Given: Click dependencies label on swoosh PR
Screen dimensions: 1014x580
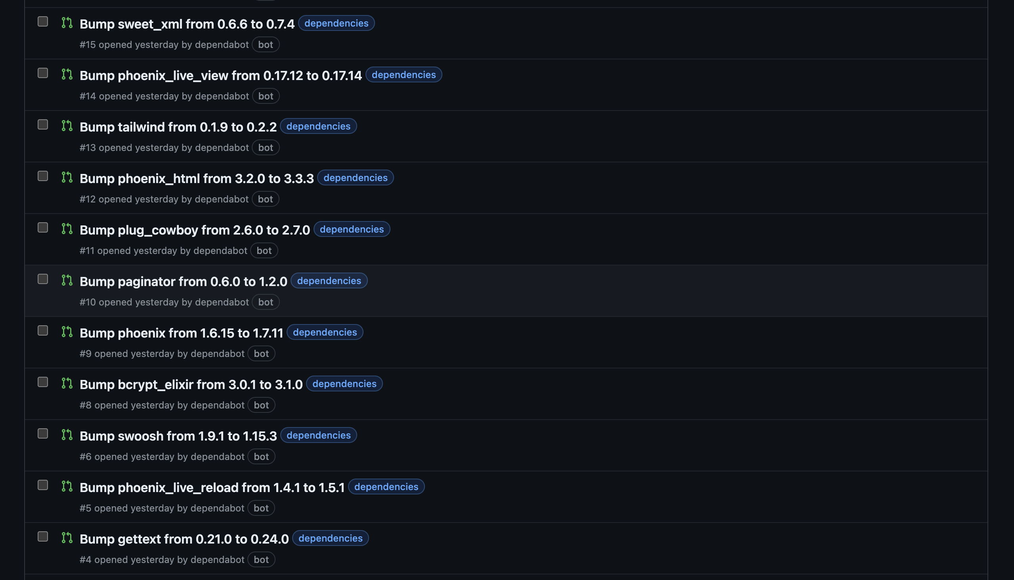Looking at the screenshot, I should [x=318, y=435].
